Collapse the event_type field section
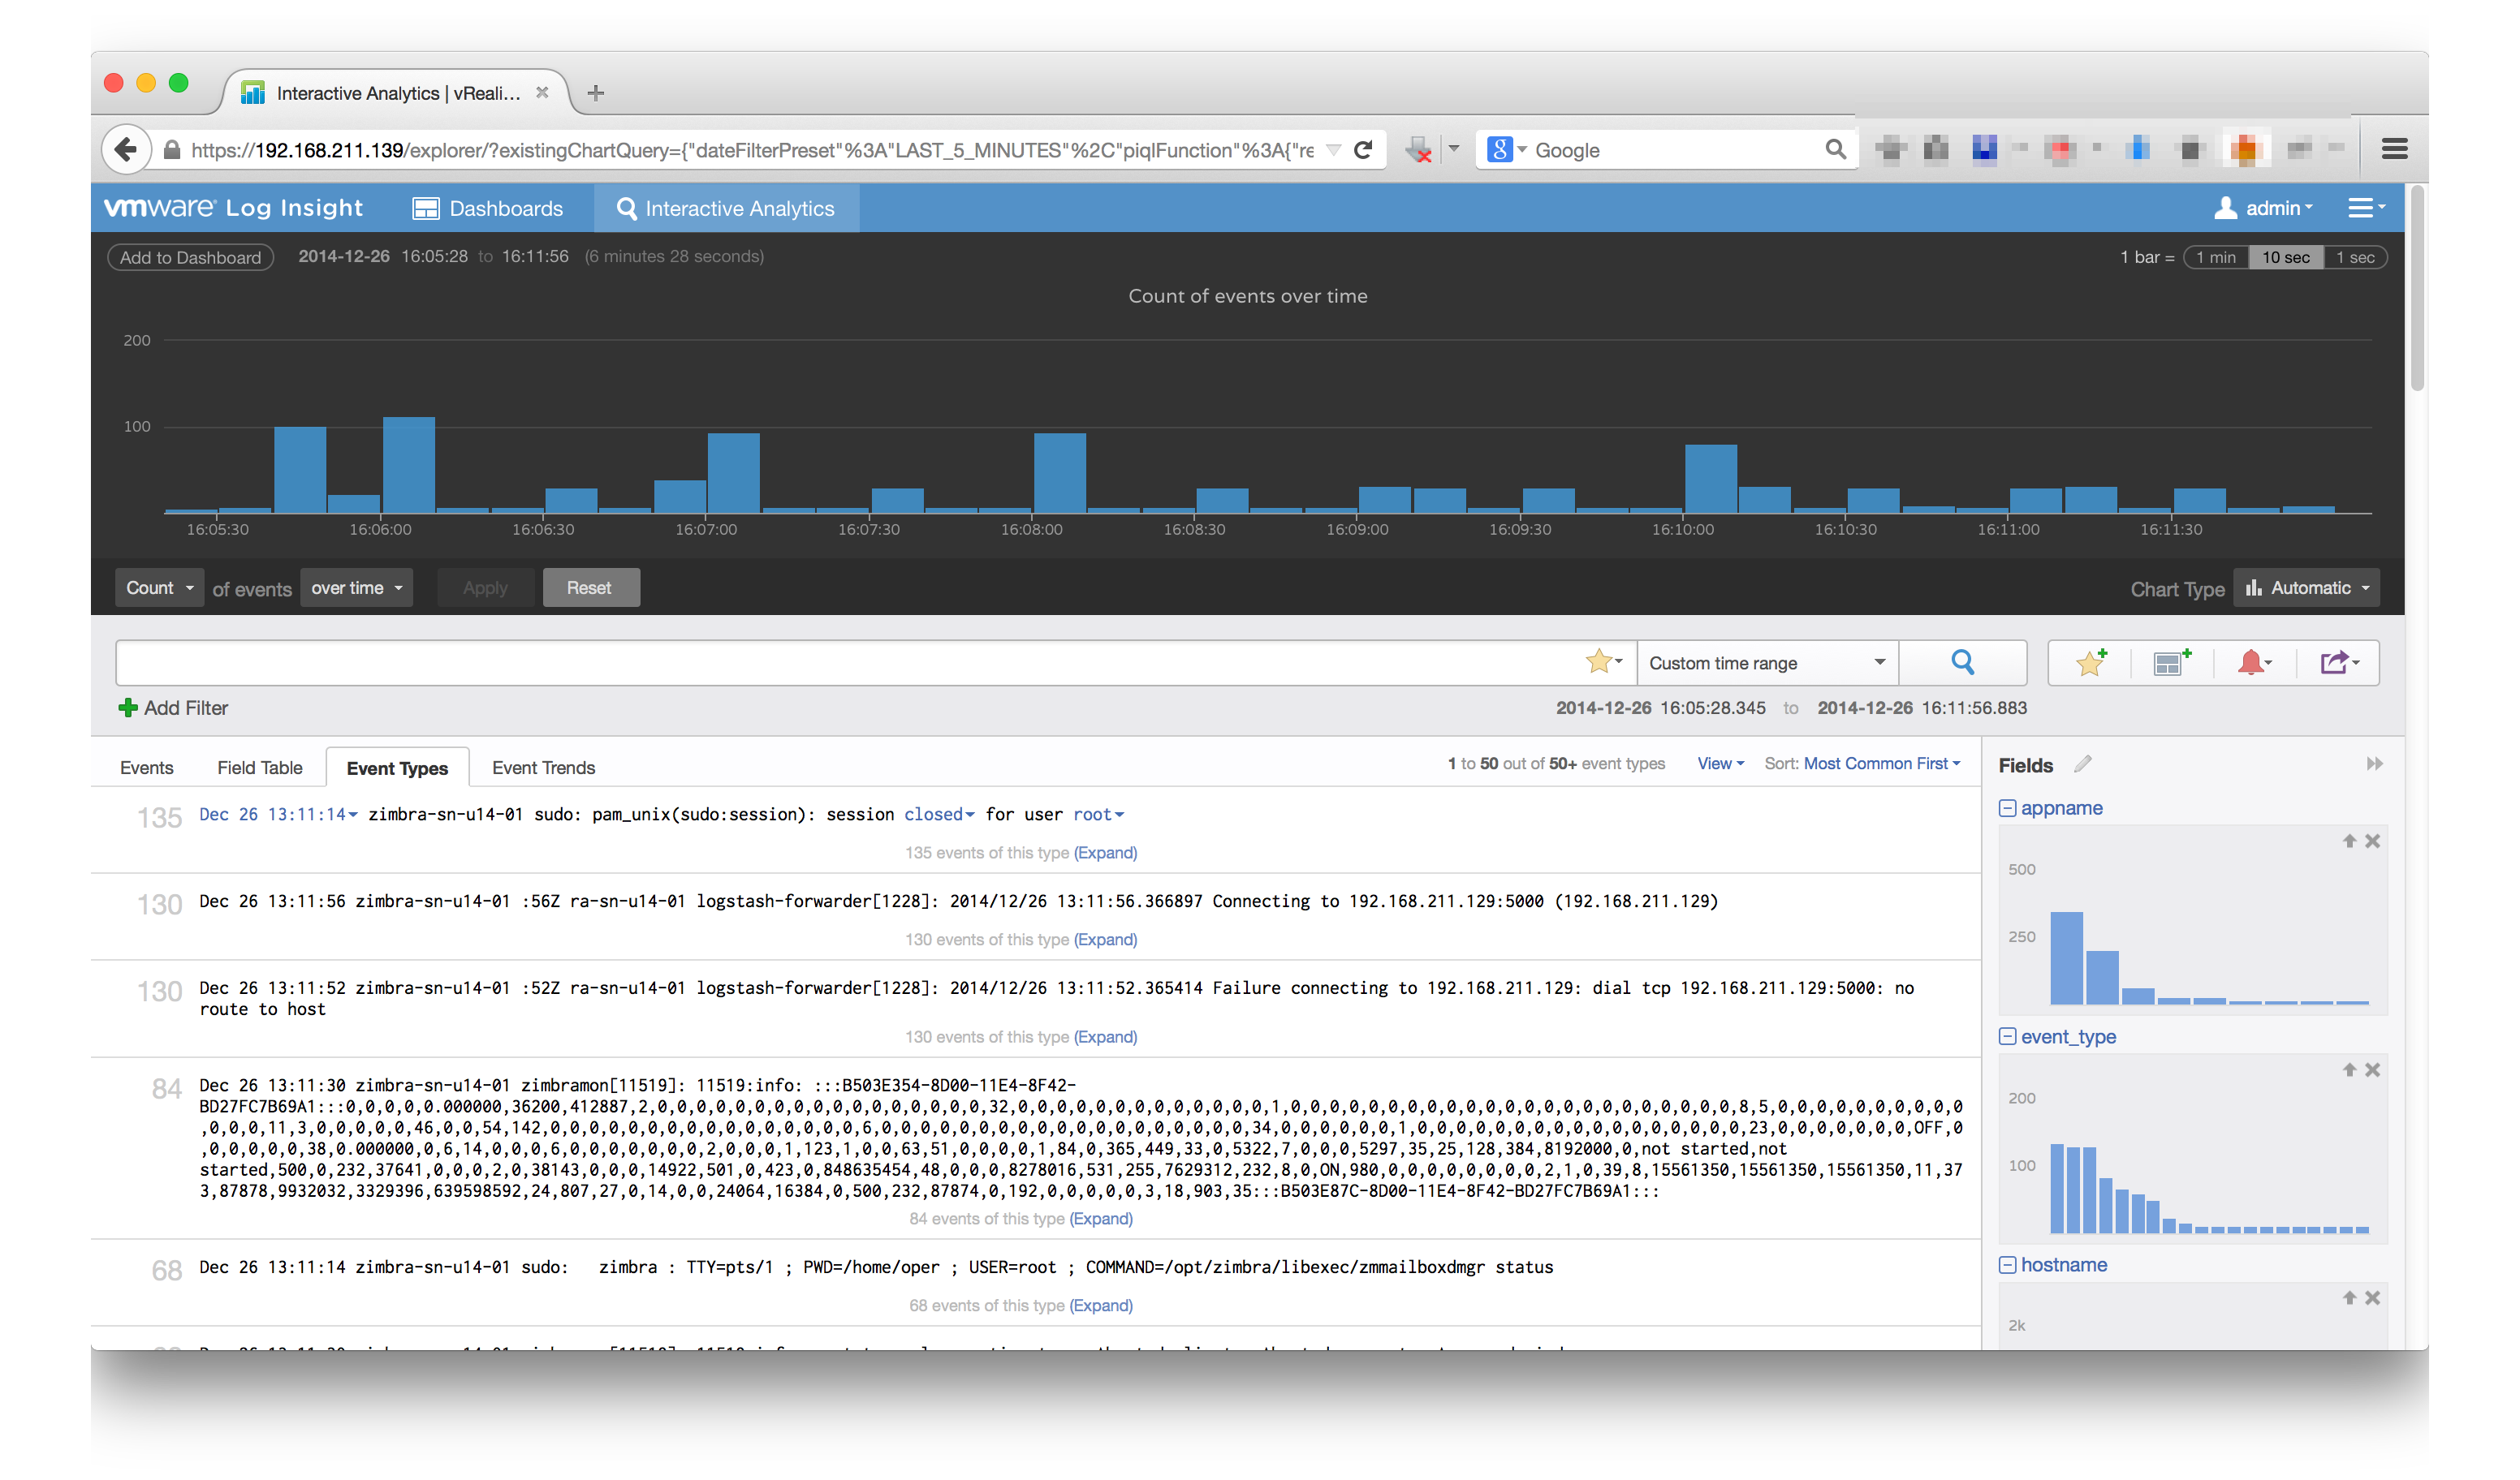Image resolution: width=2520 pixels, height=1480 pixels. pyautogui.click(x=2007, y=1036)
